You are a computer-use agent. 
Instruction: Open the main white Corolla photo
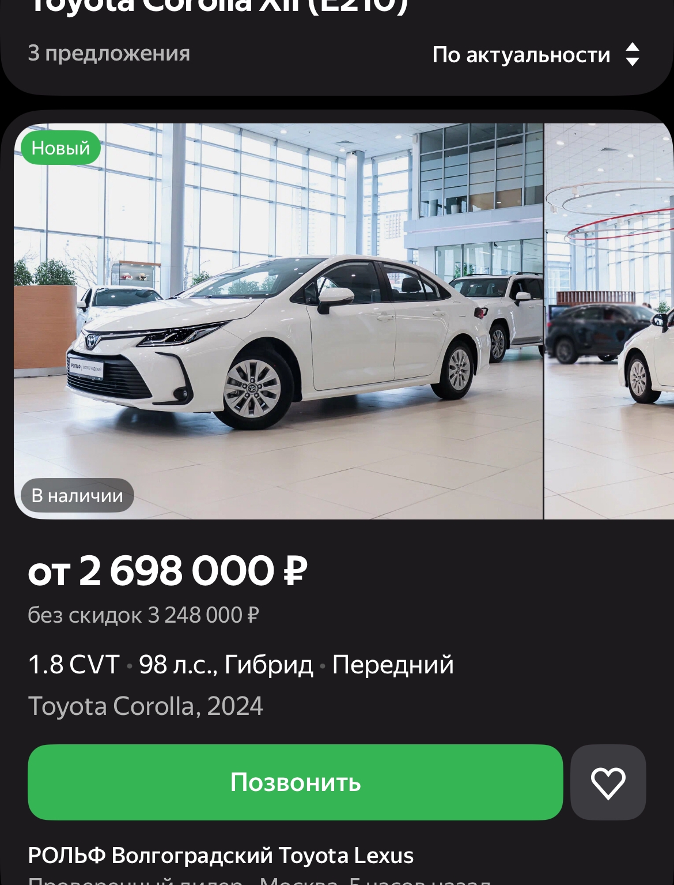point(278,321)
